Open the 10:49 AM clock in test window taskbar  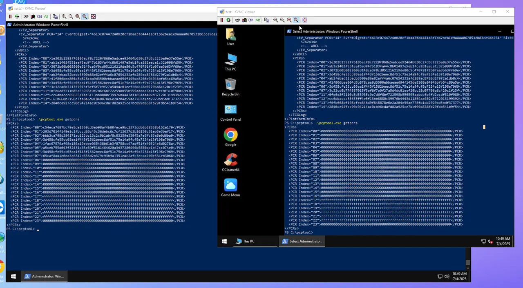point(503,241)
